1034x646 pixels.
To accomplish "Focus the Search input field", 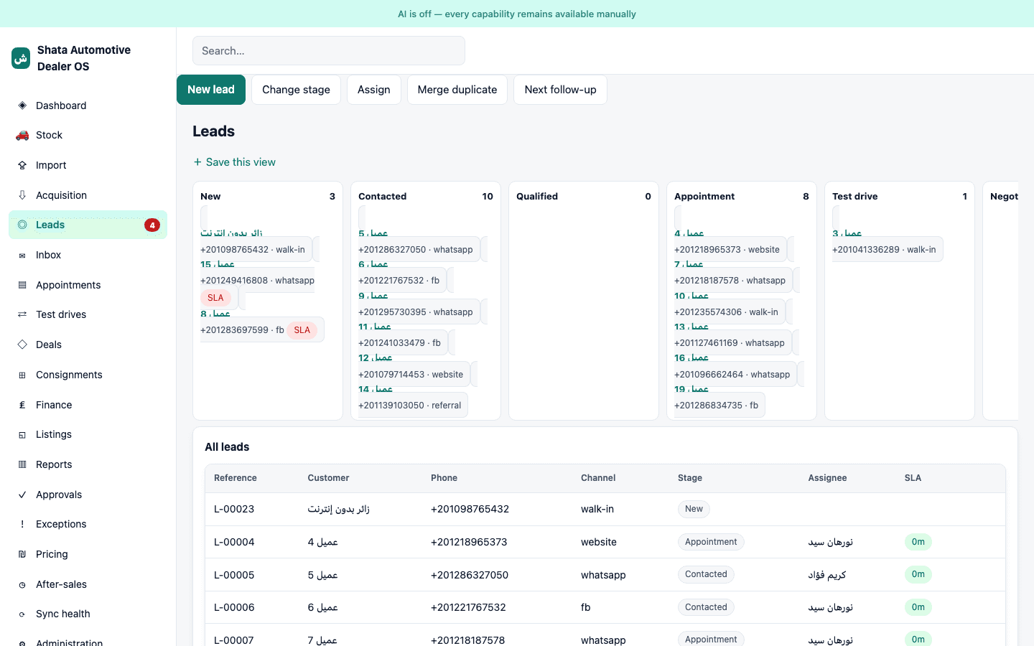I will 329,51.
